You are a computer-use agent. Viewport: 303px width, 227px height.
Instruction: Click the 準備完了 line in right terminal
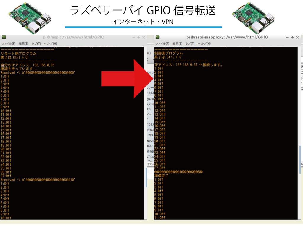pos(161,176)
